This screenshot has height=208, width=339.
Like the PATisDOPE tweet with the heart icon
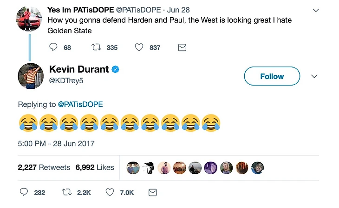[x=139, y=47]
